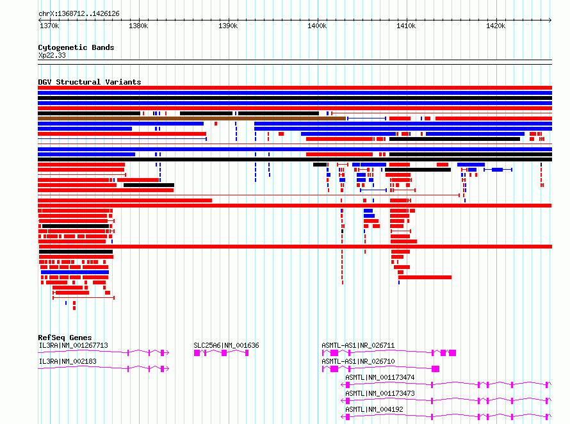Click the ASMTL-AS1 NR_026710 transcript glyph

380,369
